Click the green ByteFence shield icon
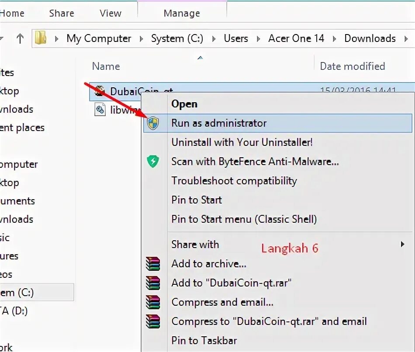This screenshot has height=352, width=415. click(153, 161)
